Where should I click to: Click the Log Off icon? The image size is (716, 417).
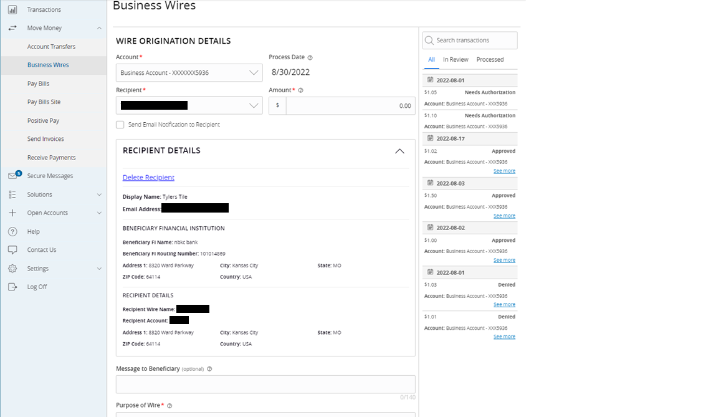[12, 286]
